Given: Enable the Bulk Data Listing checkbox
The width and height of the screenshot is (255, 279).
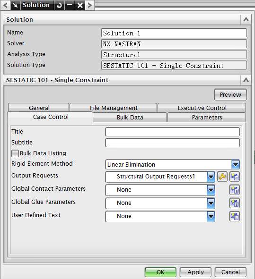Looking at the screenshot, I should click(15, 153).
